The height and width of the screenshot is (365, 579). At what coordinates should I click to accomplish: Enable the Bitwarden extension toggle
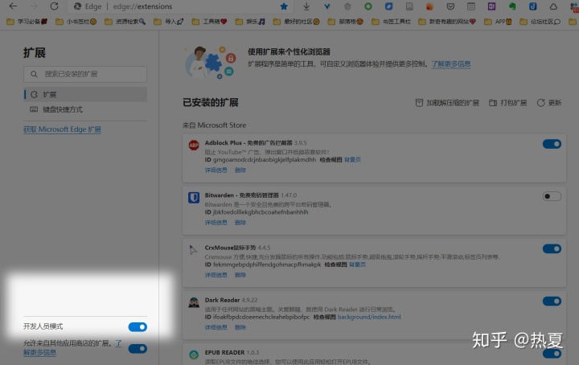pos(552,196)
